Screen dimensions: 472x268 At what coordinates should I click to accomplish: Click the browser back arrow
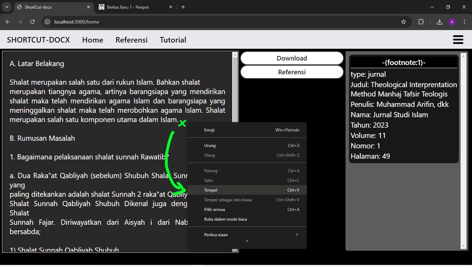tap(8, 22)
